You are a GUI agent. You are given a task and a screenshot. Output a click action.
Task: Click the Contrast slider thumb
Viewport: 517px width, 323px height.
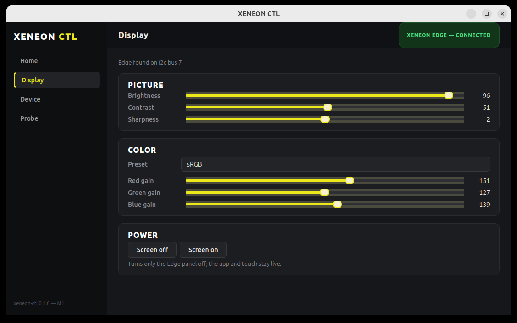click(327, 108)
